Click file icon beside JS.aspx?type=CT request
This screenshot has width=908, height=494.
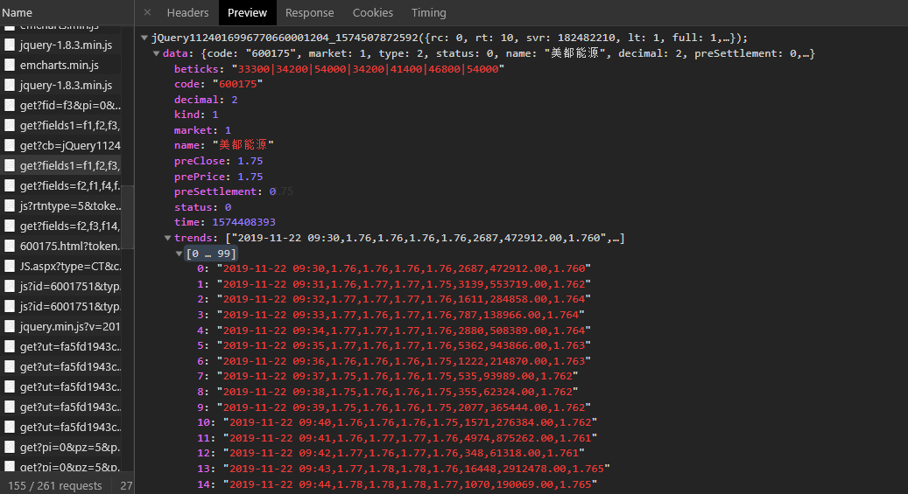coord(11,266)
